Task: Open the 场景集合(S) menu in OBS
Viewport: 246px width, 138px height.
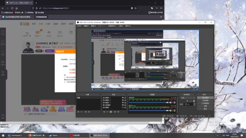Action: [x=112, y=26]
